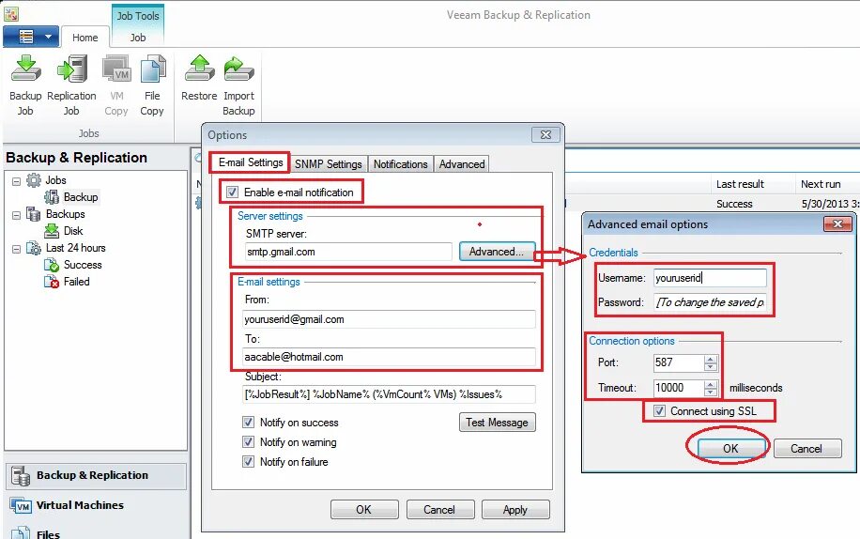Open the Replication Job ribbon icon
The image size is (860, 539).
coord(72,69)
